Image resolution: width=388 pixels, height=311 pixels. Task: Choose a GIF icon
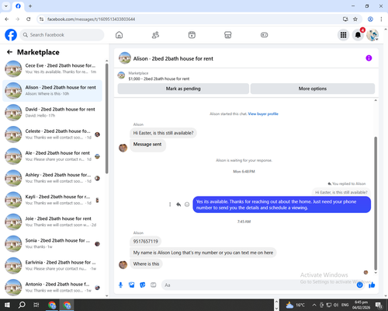(x=154, y=285)
